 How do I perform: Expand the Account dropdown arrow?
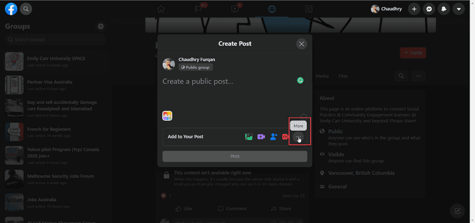click(x=458, y=9)
